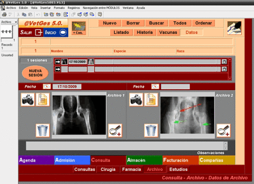This screenshot has height=184, width=254.
Task: Capture image with Archivo 2 camera icon
Action: point(136,100)
